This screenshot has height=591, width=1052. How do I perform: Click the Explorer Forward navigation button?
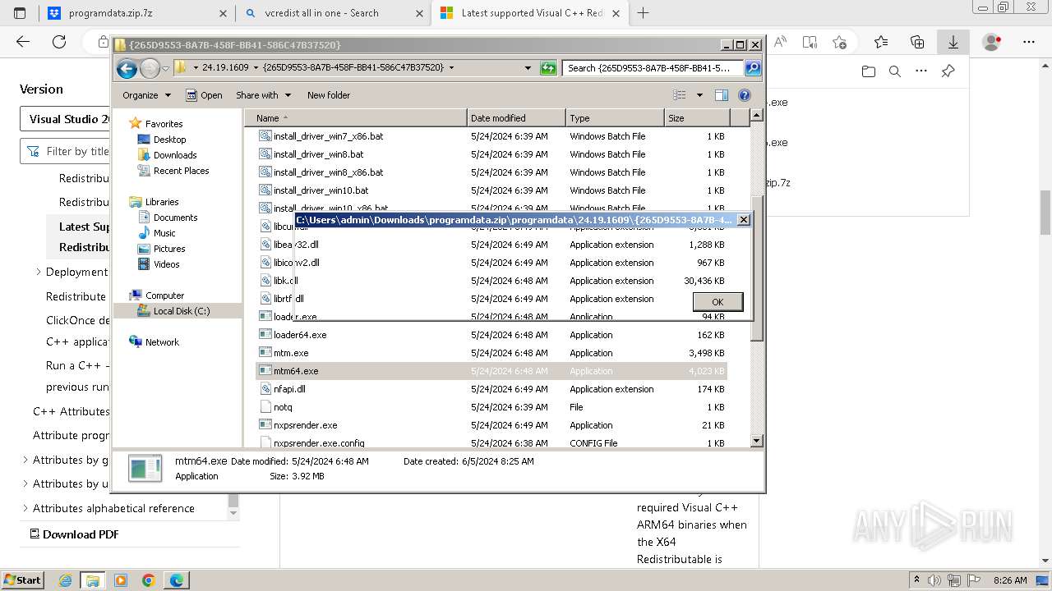click(150, 68)
